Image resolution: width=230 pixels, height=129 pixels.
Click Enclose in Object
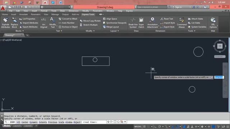[68, 27]
